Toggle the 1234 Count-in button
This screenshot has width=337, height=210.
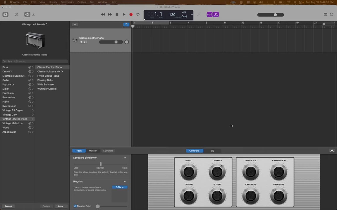pos(209,14)
